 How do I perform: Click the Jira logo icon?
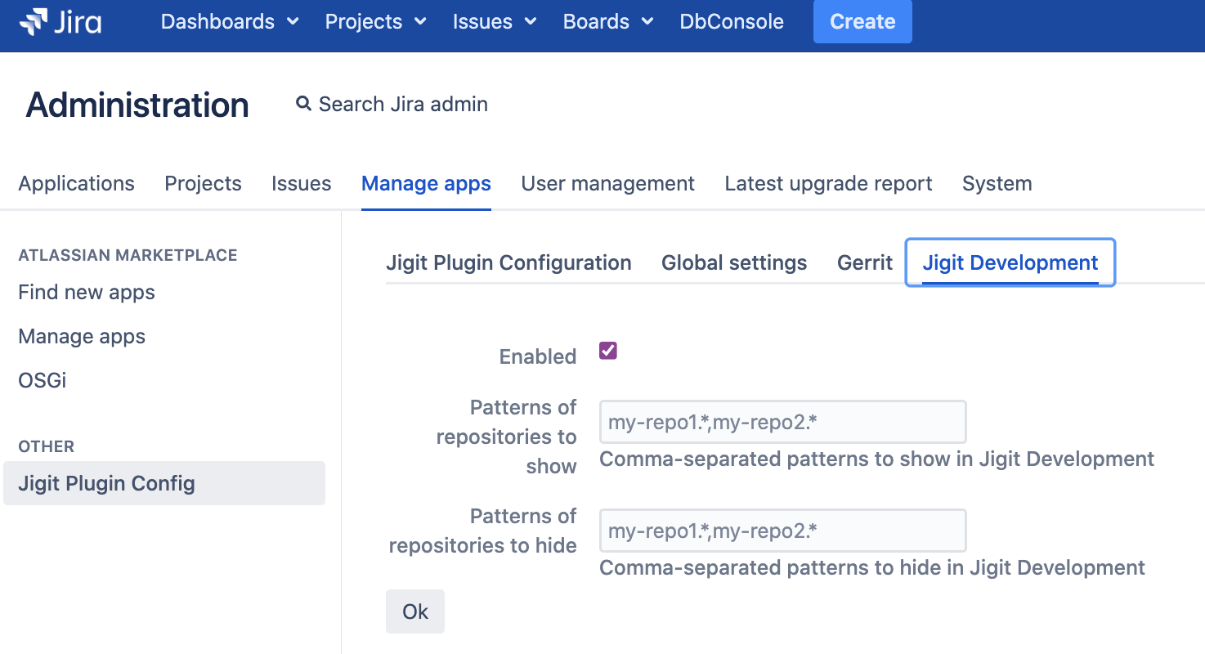coord(34,21)
